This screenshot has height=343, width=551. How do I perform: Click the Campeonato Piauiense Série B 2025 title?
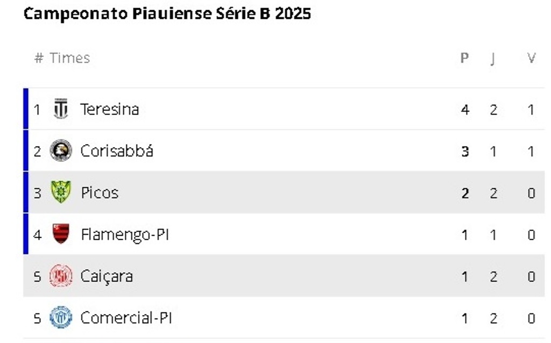tap(167, 13)
